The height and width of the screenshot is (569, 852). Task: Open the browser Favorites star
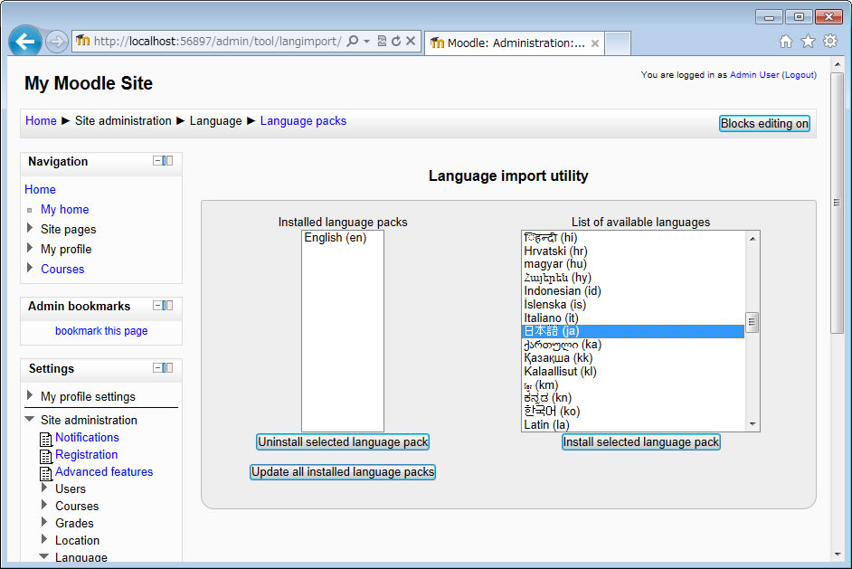[x=808, y=42]
